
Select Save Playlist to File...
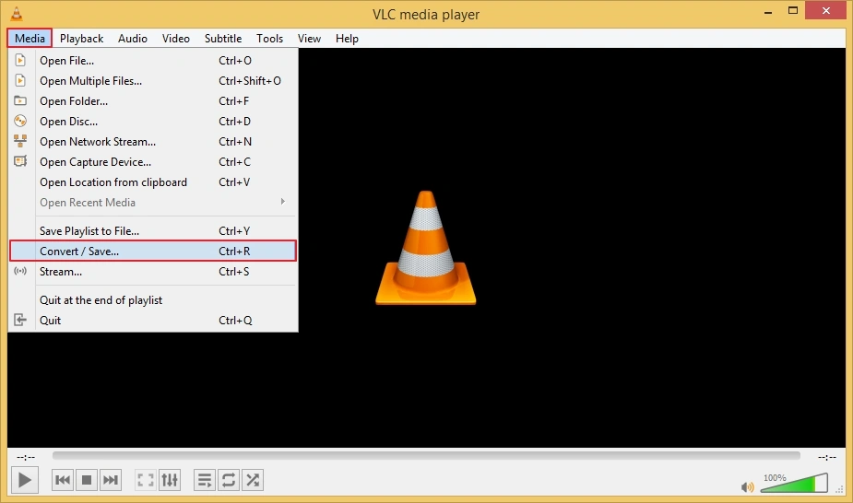pos(153,231)
